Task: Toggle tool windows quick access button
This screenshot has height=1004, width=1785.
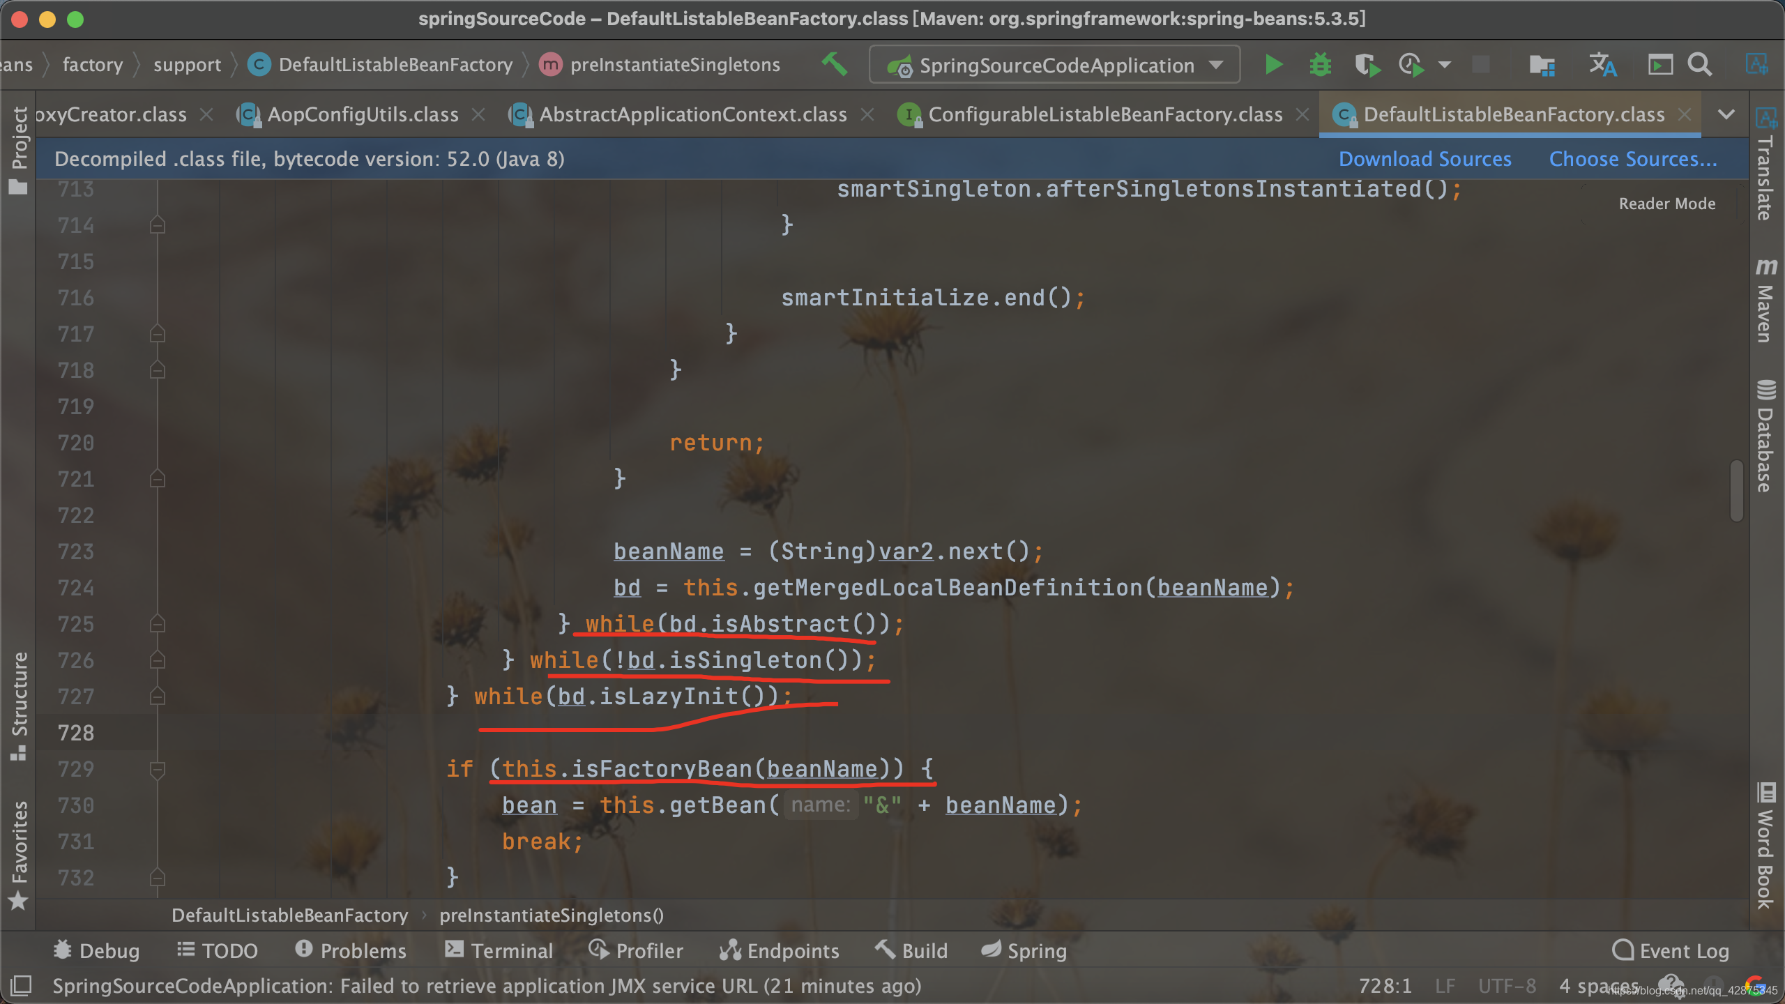Action: [x=21, y=985]
